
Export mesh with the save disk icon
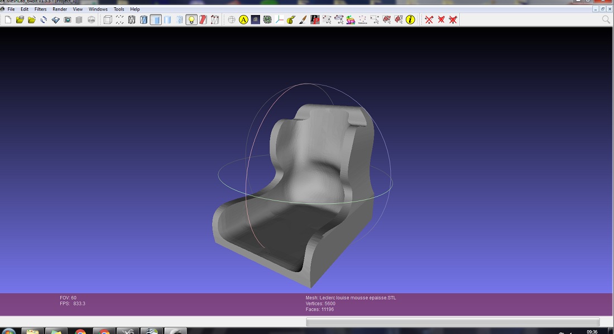pos(56,20)
